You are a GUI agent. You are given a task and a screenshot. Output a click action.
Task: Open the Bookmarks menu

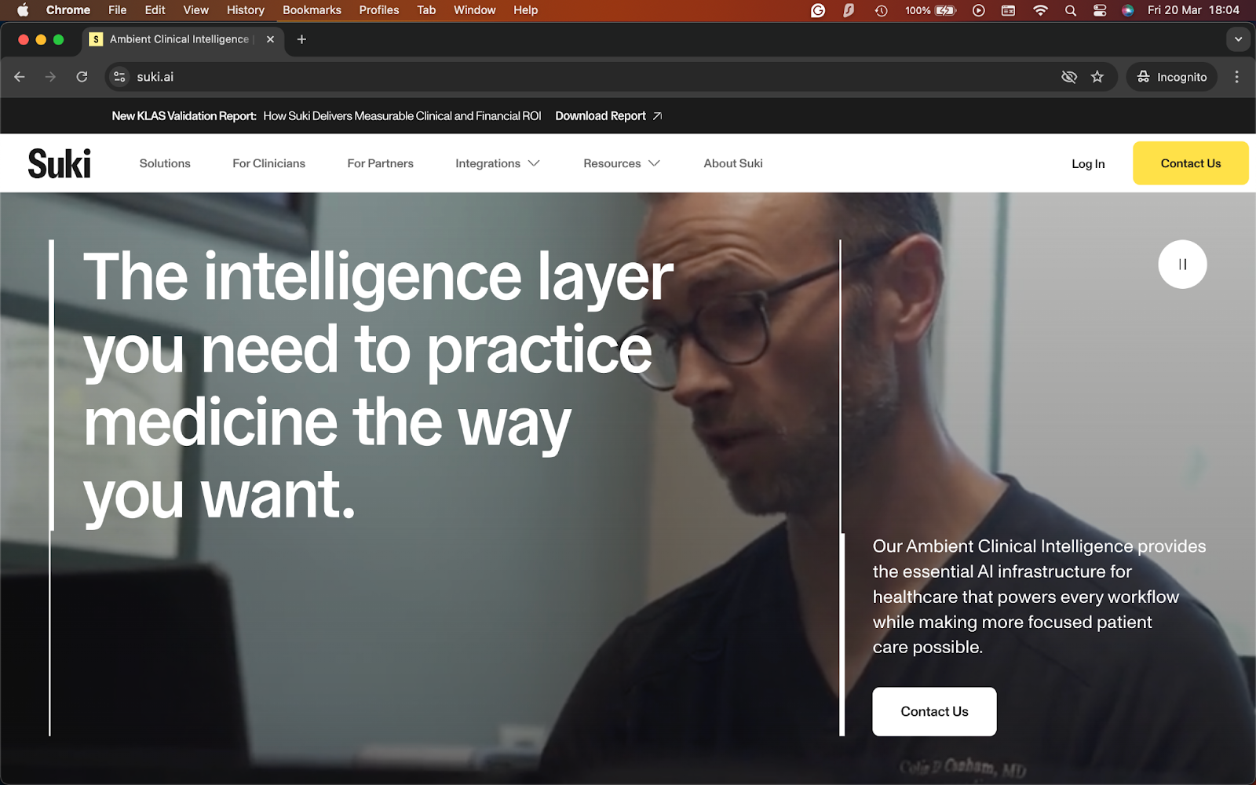(312, 10)
